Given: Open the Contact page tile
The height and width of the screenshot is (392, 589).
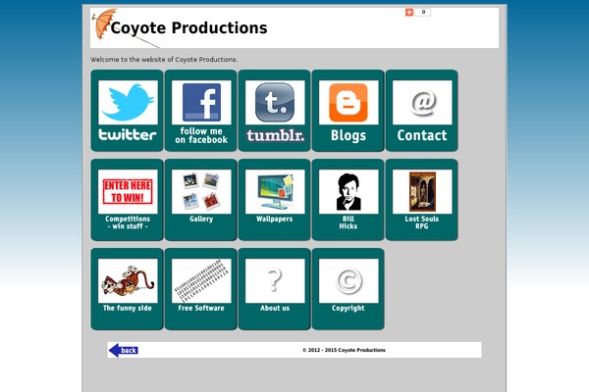Looking at the screenshot, I should tap(422, 110).
